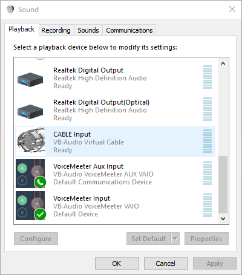Confirm with the OK button
The width and height of the screenshot is (242, 275).
(x=117, y=264)
